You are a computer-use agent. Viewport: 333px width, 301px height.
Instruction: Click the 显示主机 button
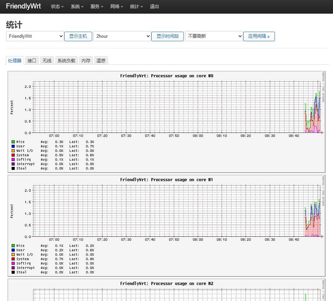(x=78, y=36)
